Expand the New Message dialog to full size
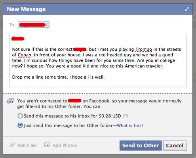 187,9
